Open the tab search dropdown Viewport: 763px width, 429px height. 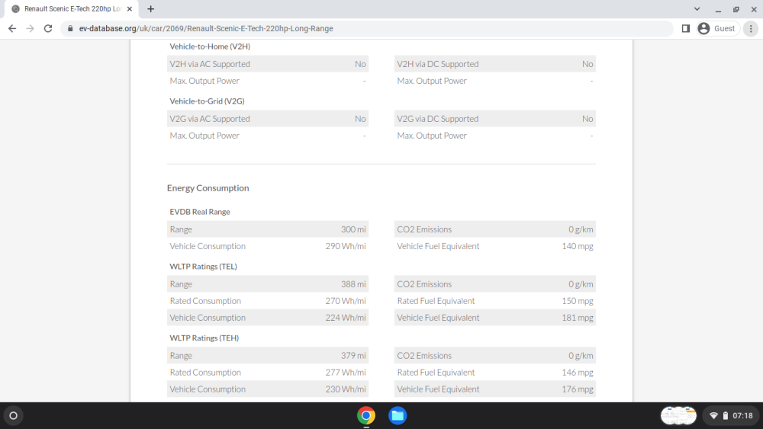point(697,8)
